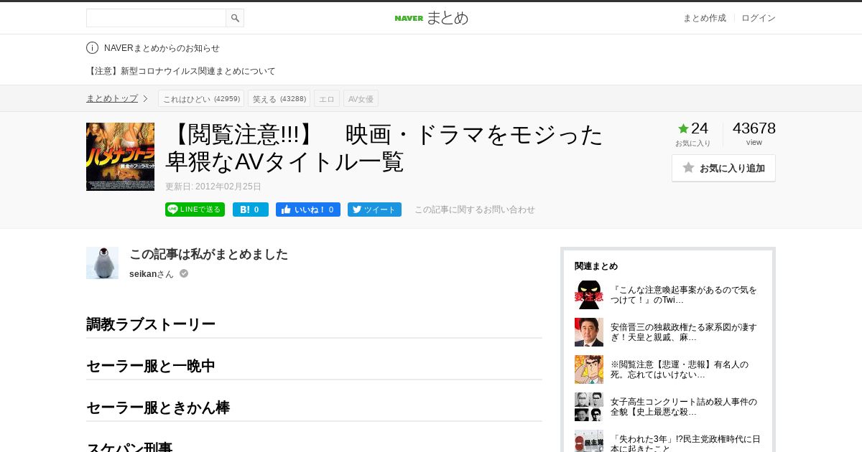The height and width of the screenshot is (452, 862).
Task: Click the お気に入り追加 button
Action: [723, 168]
